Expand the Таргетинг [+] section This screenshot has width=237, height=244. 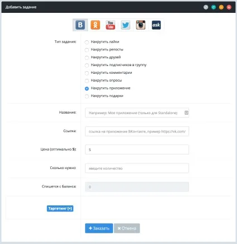60,208
